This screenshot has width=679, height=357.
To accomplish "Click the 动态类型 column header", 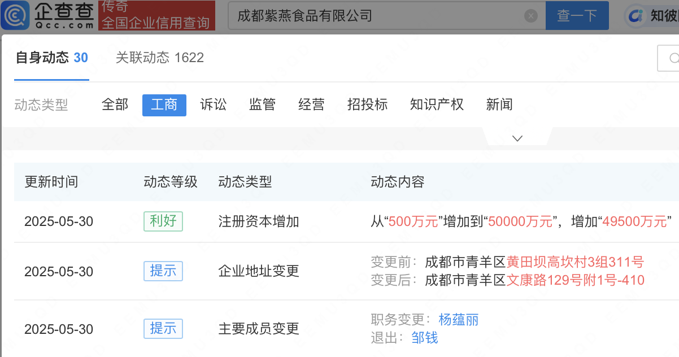I will coord(245,182).
